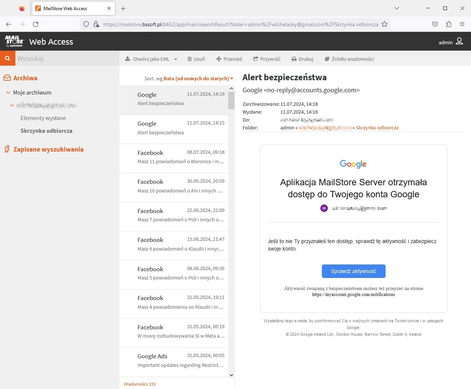
Task: Click the Skrzynka odbiorcza folder path link
Action: pos(377,128)
